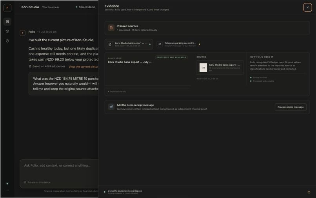Click the three-dots more icon in sidebar
This screenshot has height=198, width=316.
(7, 190)
